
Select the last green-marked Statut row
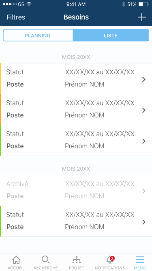76,221
